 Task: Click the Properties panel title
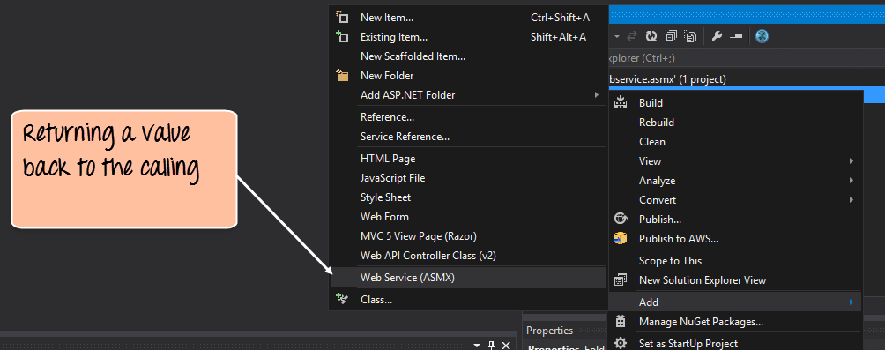coord(550,331)
